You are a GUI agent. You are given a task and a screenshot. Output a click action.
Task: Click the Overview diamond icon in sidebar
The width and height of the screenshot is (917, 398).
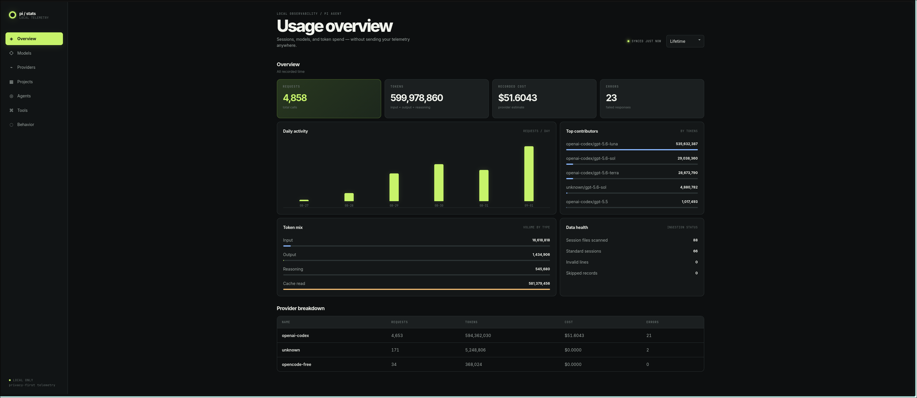pos(11,39)
